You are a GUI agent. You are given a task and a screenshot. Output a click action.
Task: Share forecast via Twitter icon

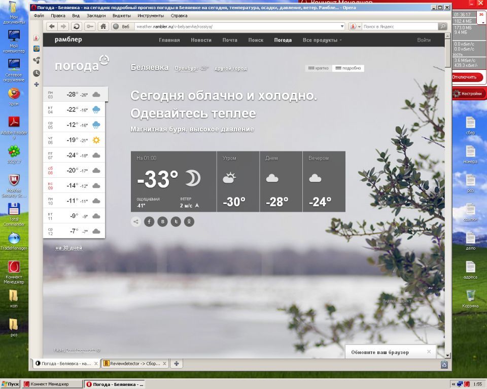176,221
